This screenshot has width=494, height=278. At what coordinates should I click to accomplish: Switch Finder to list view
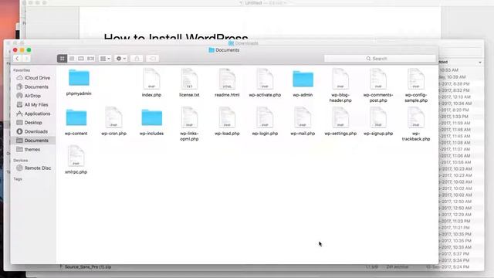(x=72, y=59)
